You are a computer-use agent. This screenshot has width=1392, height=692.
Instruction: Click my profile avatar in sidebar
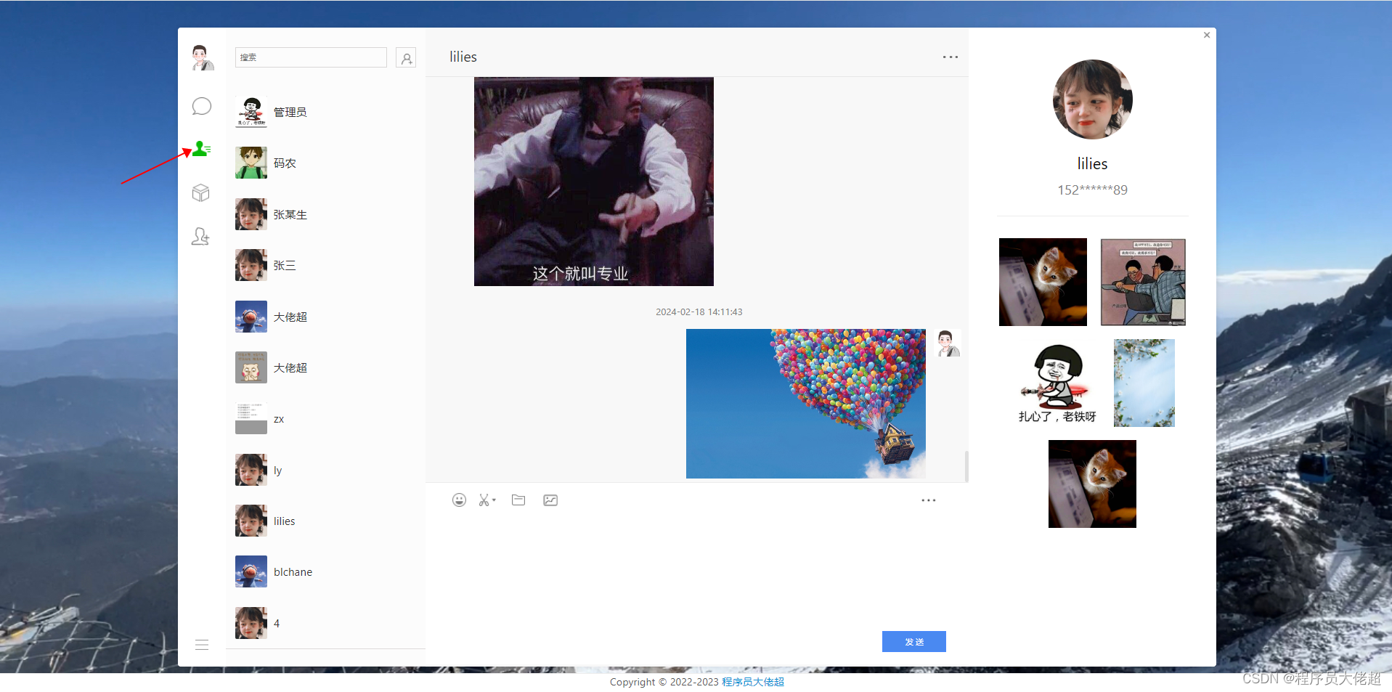(203, 57)
